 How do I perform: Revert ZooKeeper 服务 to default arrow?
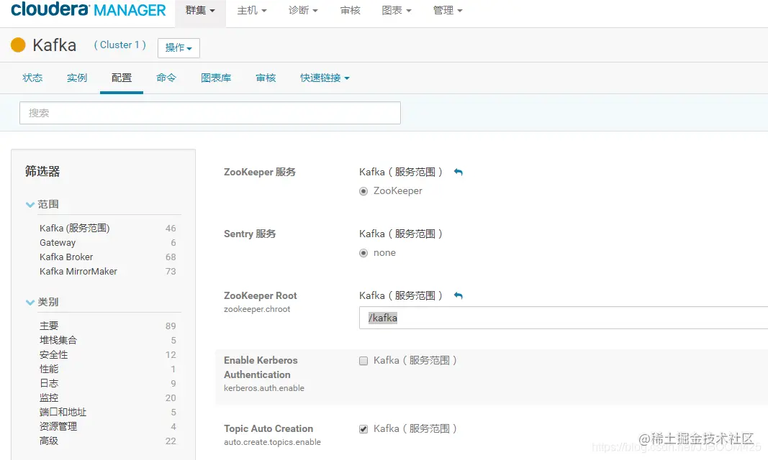coord(458,172)
